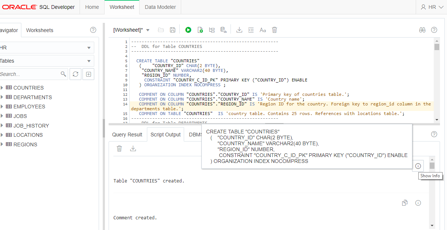Open the Data Modeler tab
Viewport: 447px width, 230px height.
[160, 7]
